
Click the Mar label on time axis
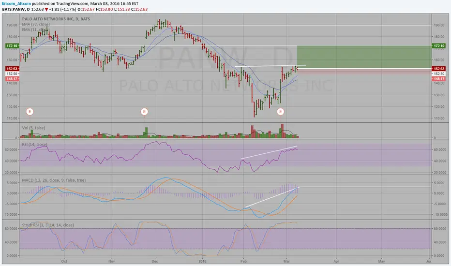286,261
